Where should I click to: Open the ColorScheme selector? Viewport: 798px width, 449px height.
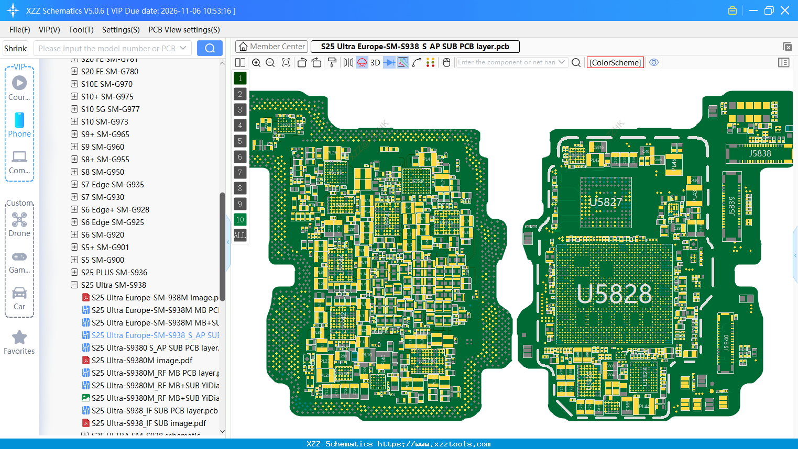click(x=615, y=62)
